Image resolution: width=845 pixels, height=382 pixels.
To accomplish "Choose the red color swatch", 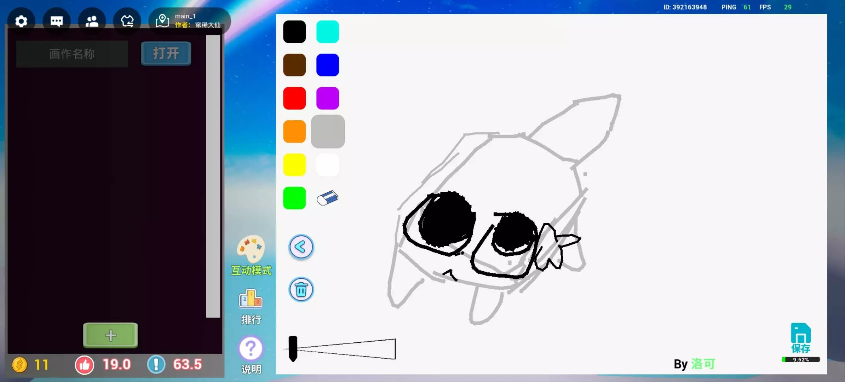I will 294,98.
